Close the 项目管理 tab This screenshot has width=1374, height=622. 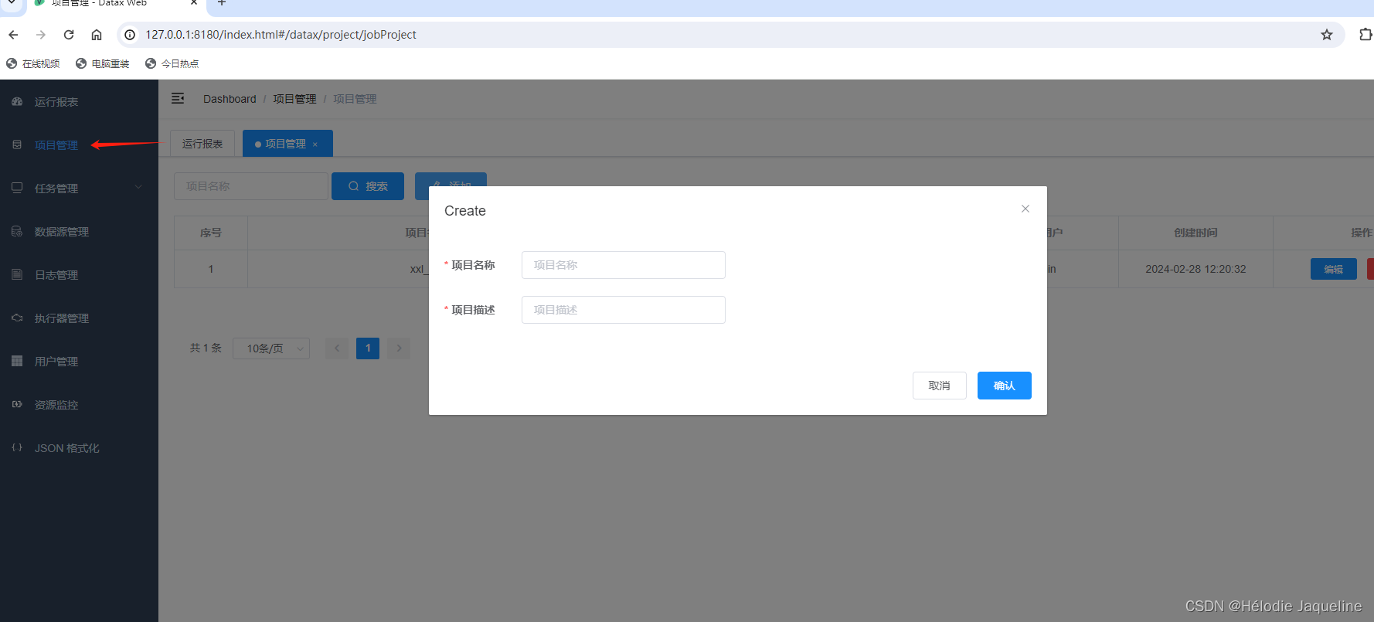(x=315, y=144)
